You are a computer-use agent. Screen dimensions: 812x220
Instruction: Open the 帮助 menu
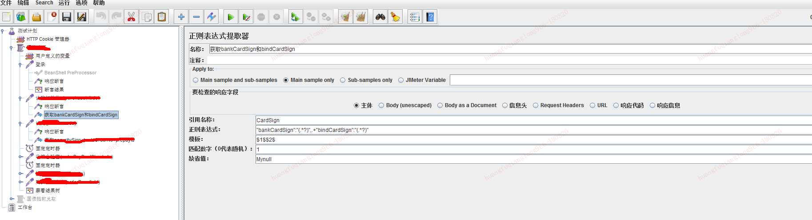[x=99, y=3]
